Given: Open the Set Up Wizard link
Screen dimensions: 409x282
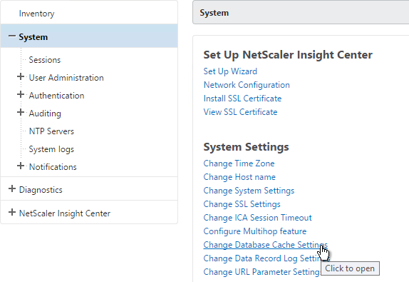Looking at the screenshot, I should pyautogui.click(x=230, y=71).
